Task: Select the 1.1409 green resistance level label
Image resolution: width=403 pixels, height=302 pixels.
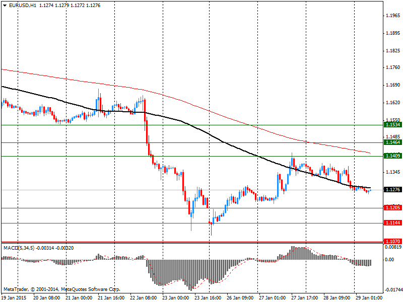Action: click(393, 156)
